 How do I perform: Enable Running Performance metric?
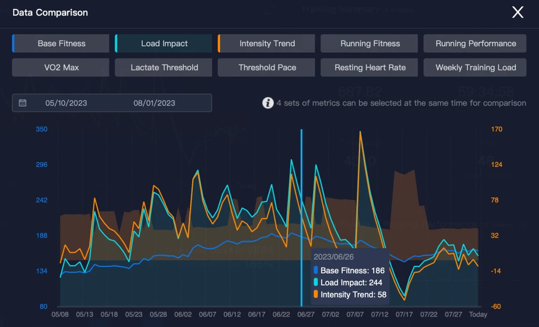tap(475, 43)
